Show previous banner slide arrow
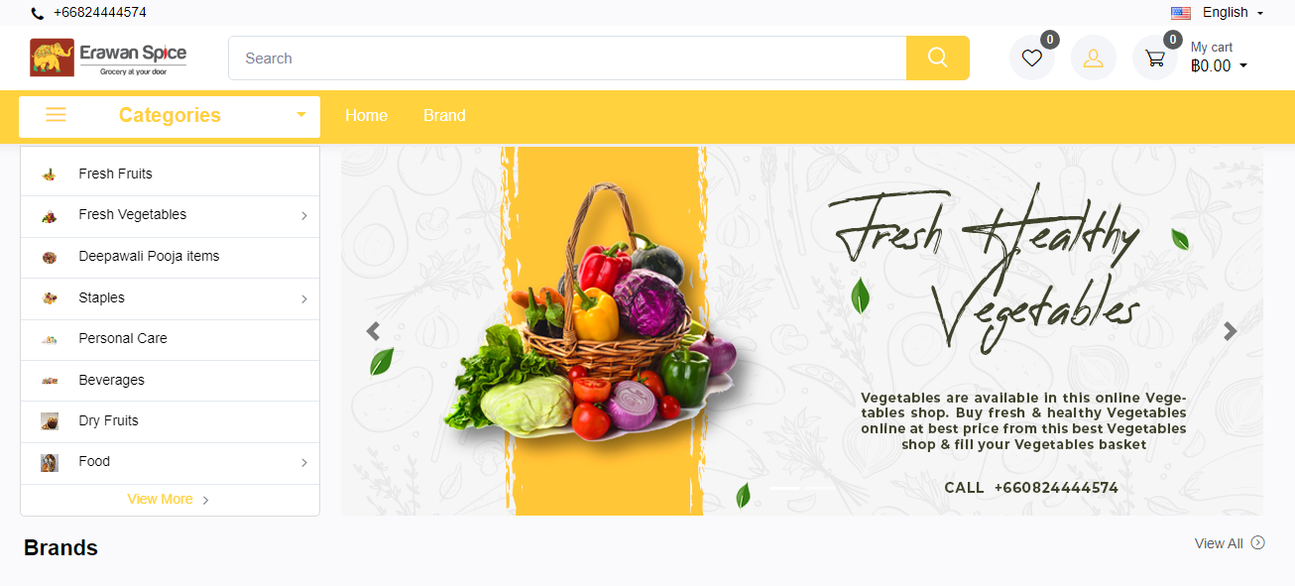 tap(373, 331)
